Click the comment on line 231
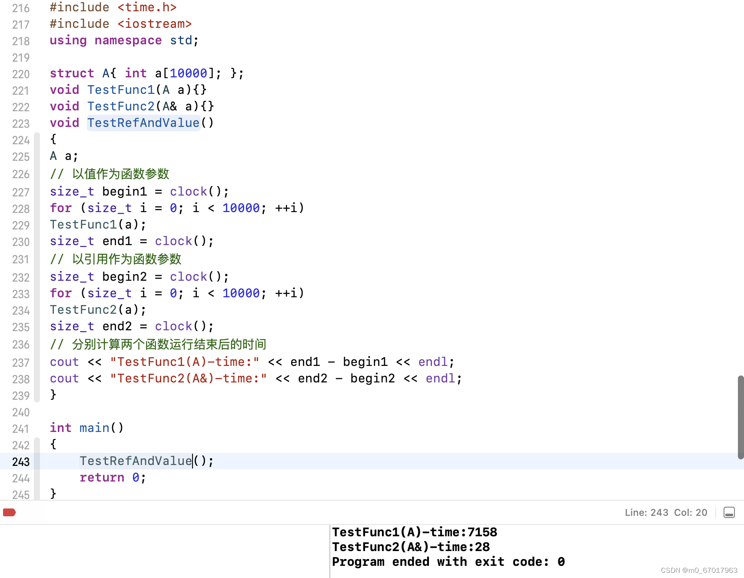744x578 pixels. (x=116, y=259)
